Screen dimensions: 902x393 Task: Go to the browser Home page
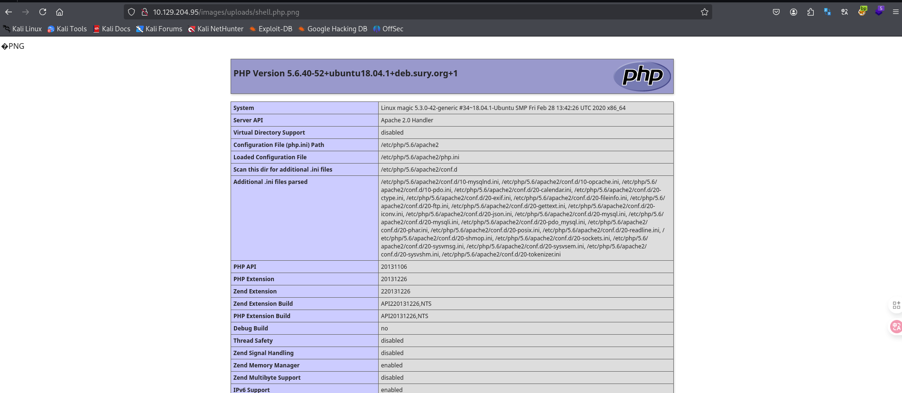point(59,12)
